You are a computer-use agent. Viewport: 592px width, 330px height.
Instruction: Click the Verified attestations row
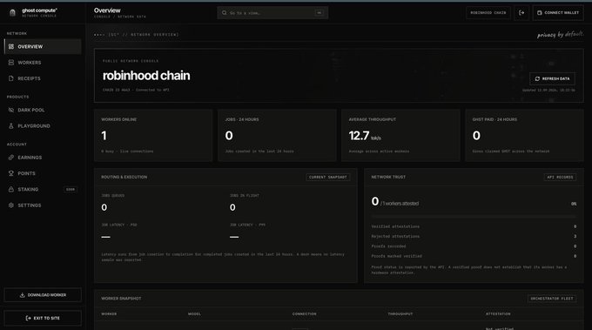[x=474, y=226]
